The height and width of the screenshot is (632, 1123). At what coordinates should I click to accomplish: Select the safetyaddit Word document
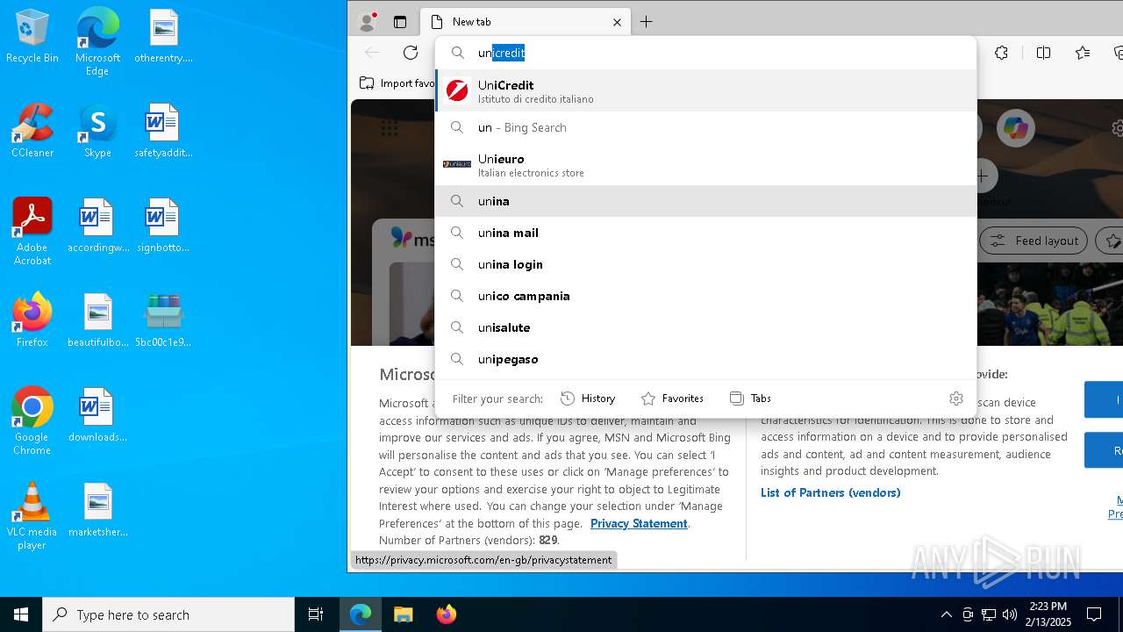tap(163, 132)
